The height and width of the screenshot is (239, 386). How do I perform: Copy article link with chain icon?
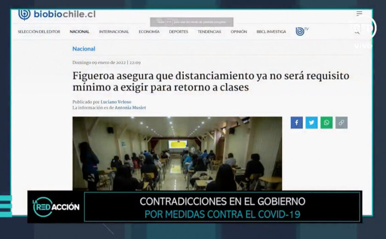click(x=341, y=122)
